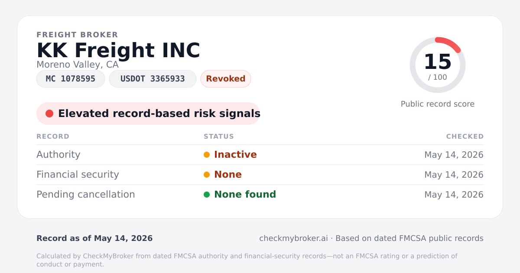Click the KK Freight INC heading

coord(118,50)
